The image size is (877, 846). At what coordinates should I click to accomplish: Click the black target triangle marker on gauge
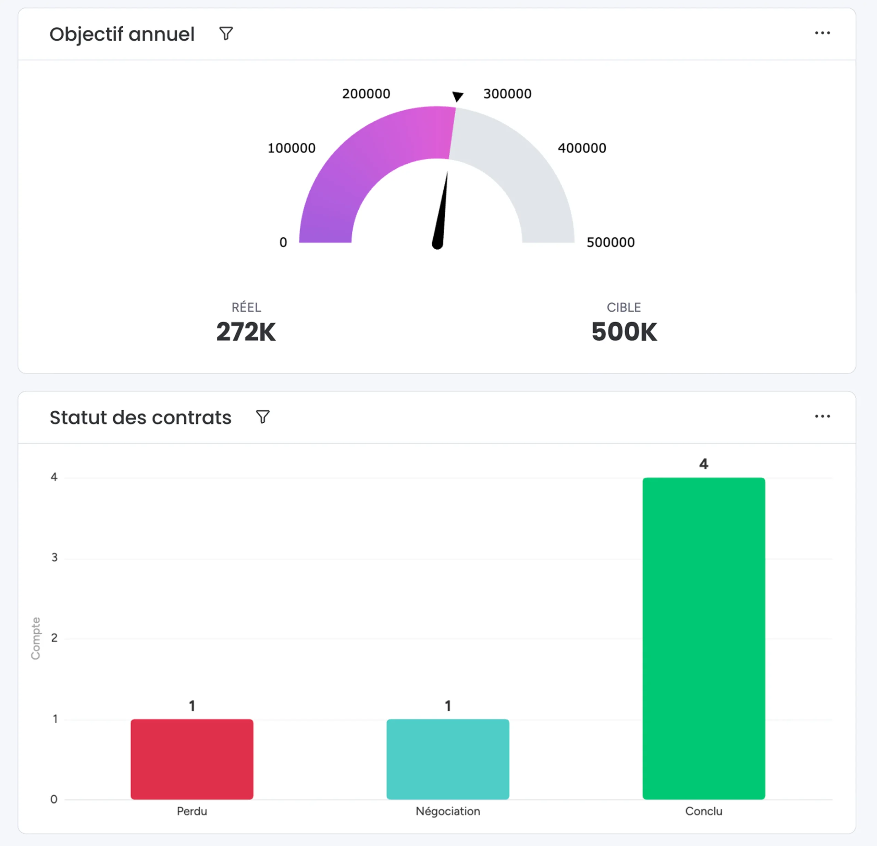458,96
